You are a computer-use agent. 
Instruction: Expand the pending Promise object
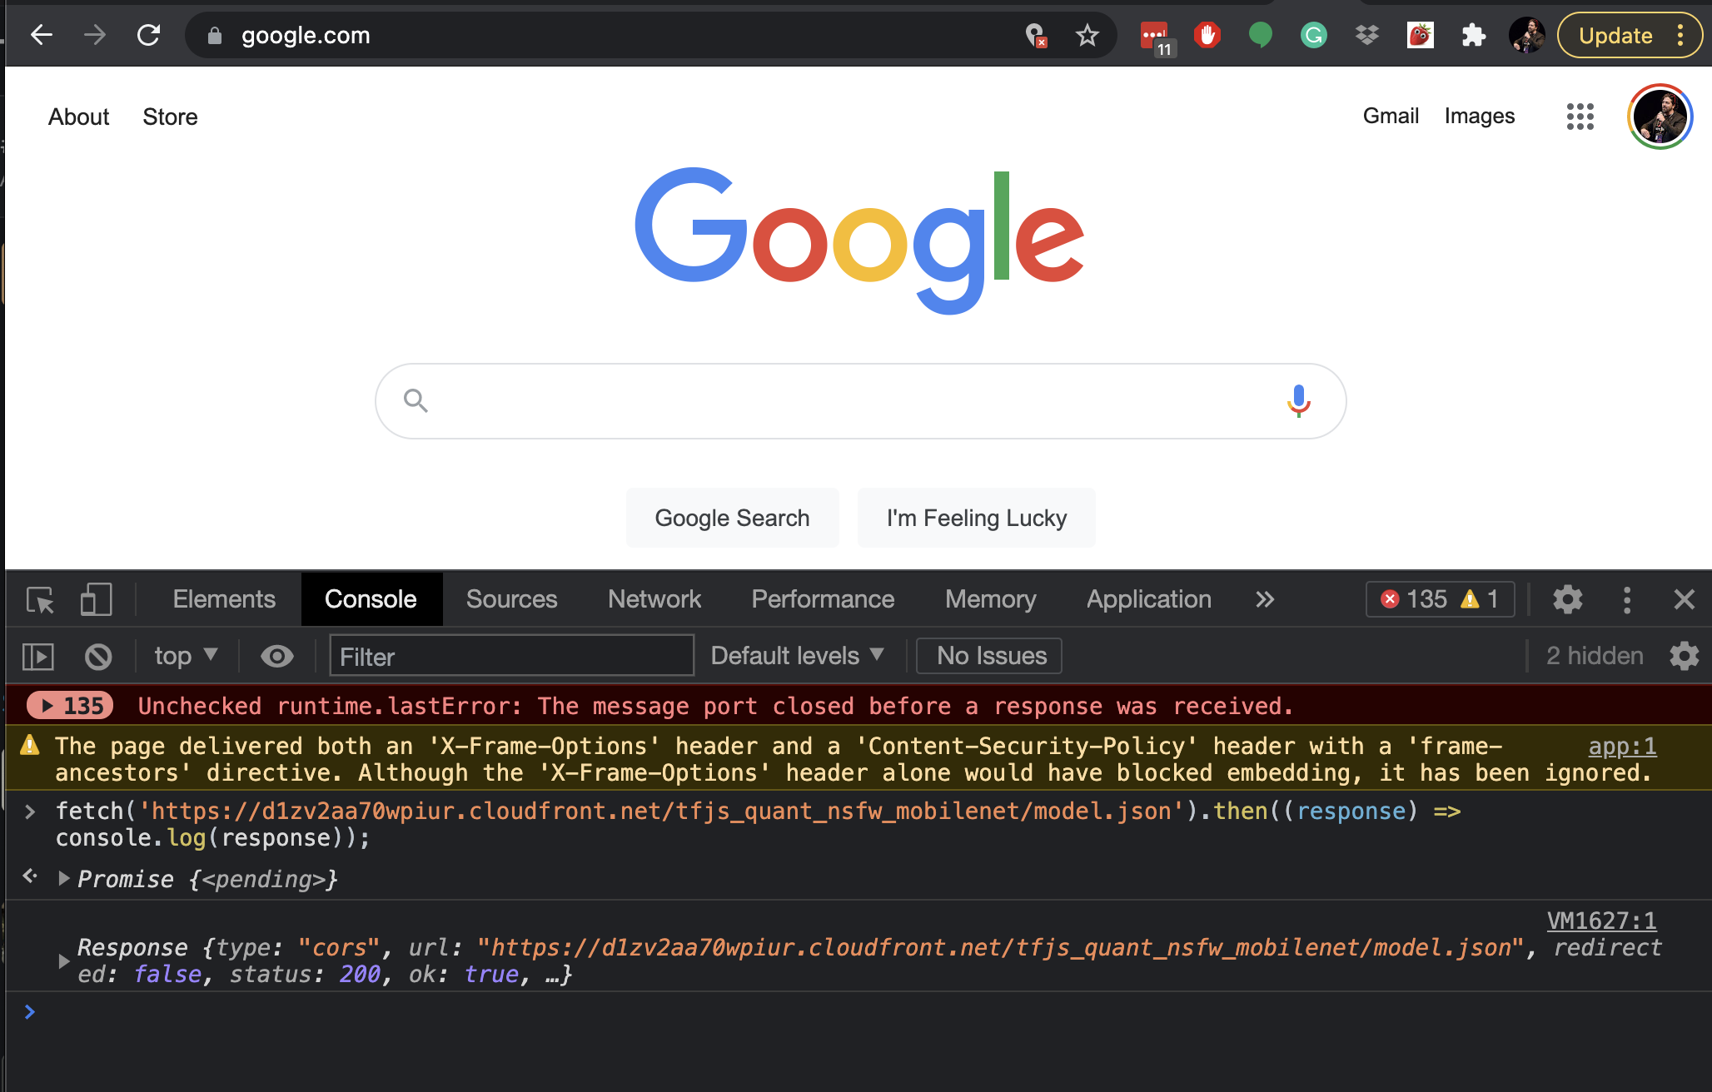pyautogui.click(x=62, y=879)
